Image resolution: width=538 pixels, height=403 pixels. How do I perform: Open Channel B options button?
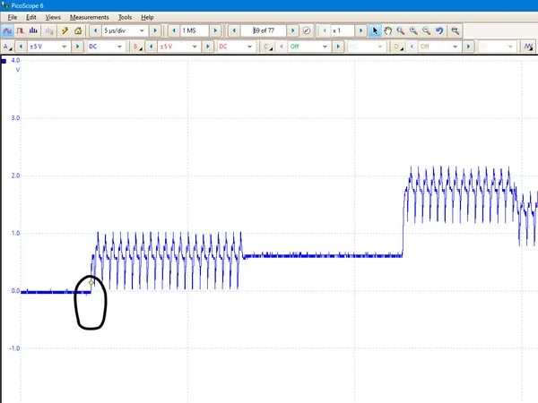(x=137, y=47)
